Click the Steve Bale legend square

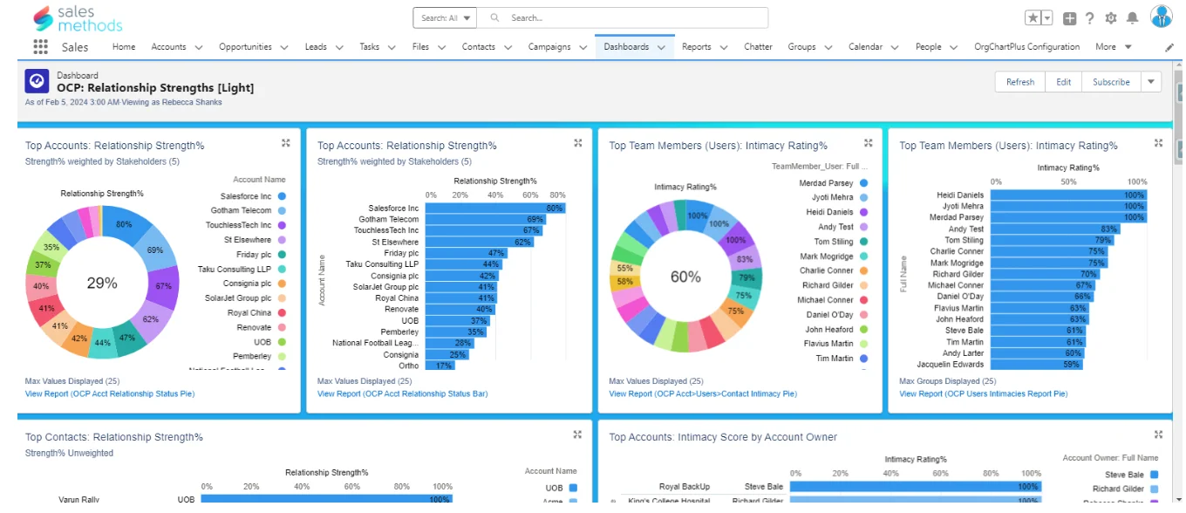click(1154, 475)
